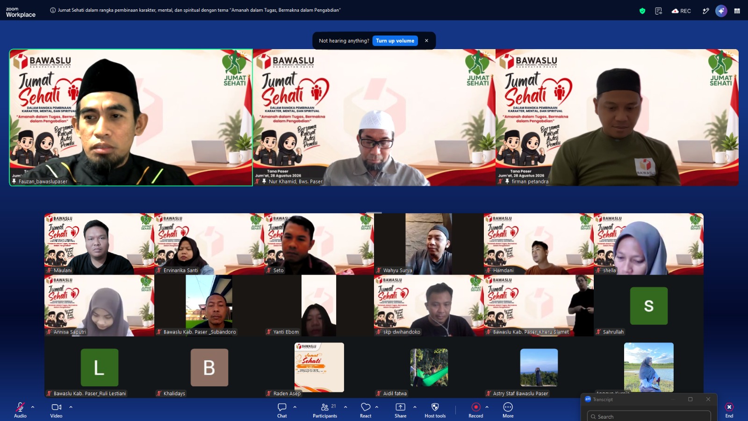Select Fauzan_bawaslupaser's video tile

(x=131, y=117)
